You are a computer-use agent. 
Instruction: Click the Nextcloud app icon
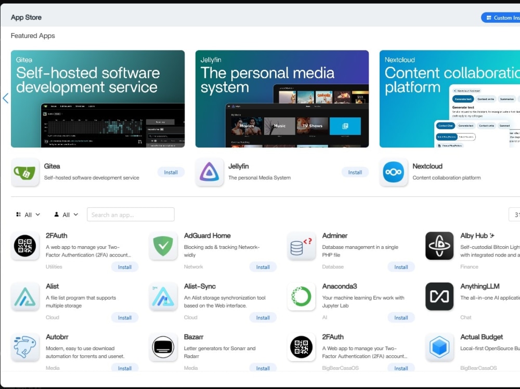tap(393, 172)
